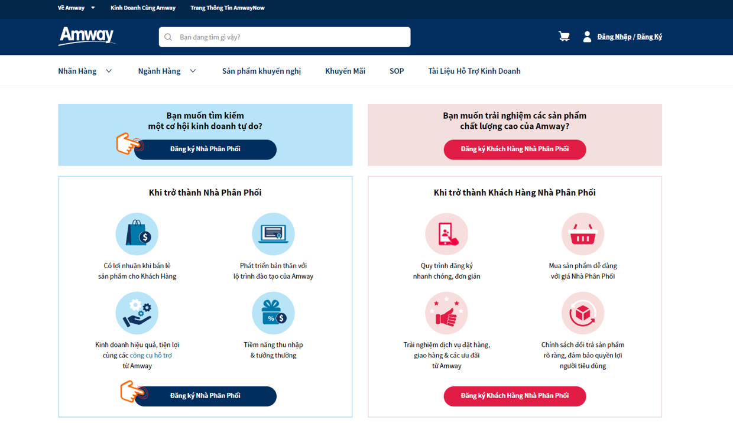The image size is (733, 423).
Task: Click the shopping bag retail profit icon
Action: point(137,234)
